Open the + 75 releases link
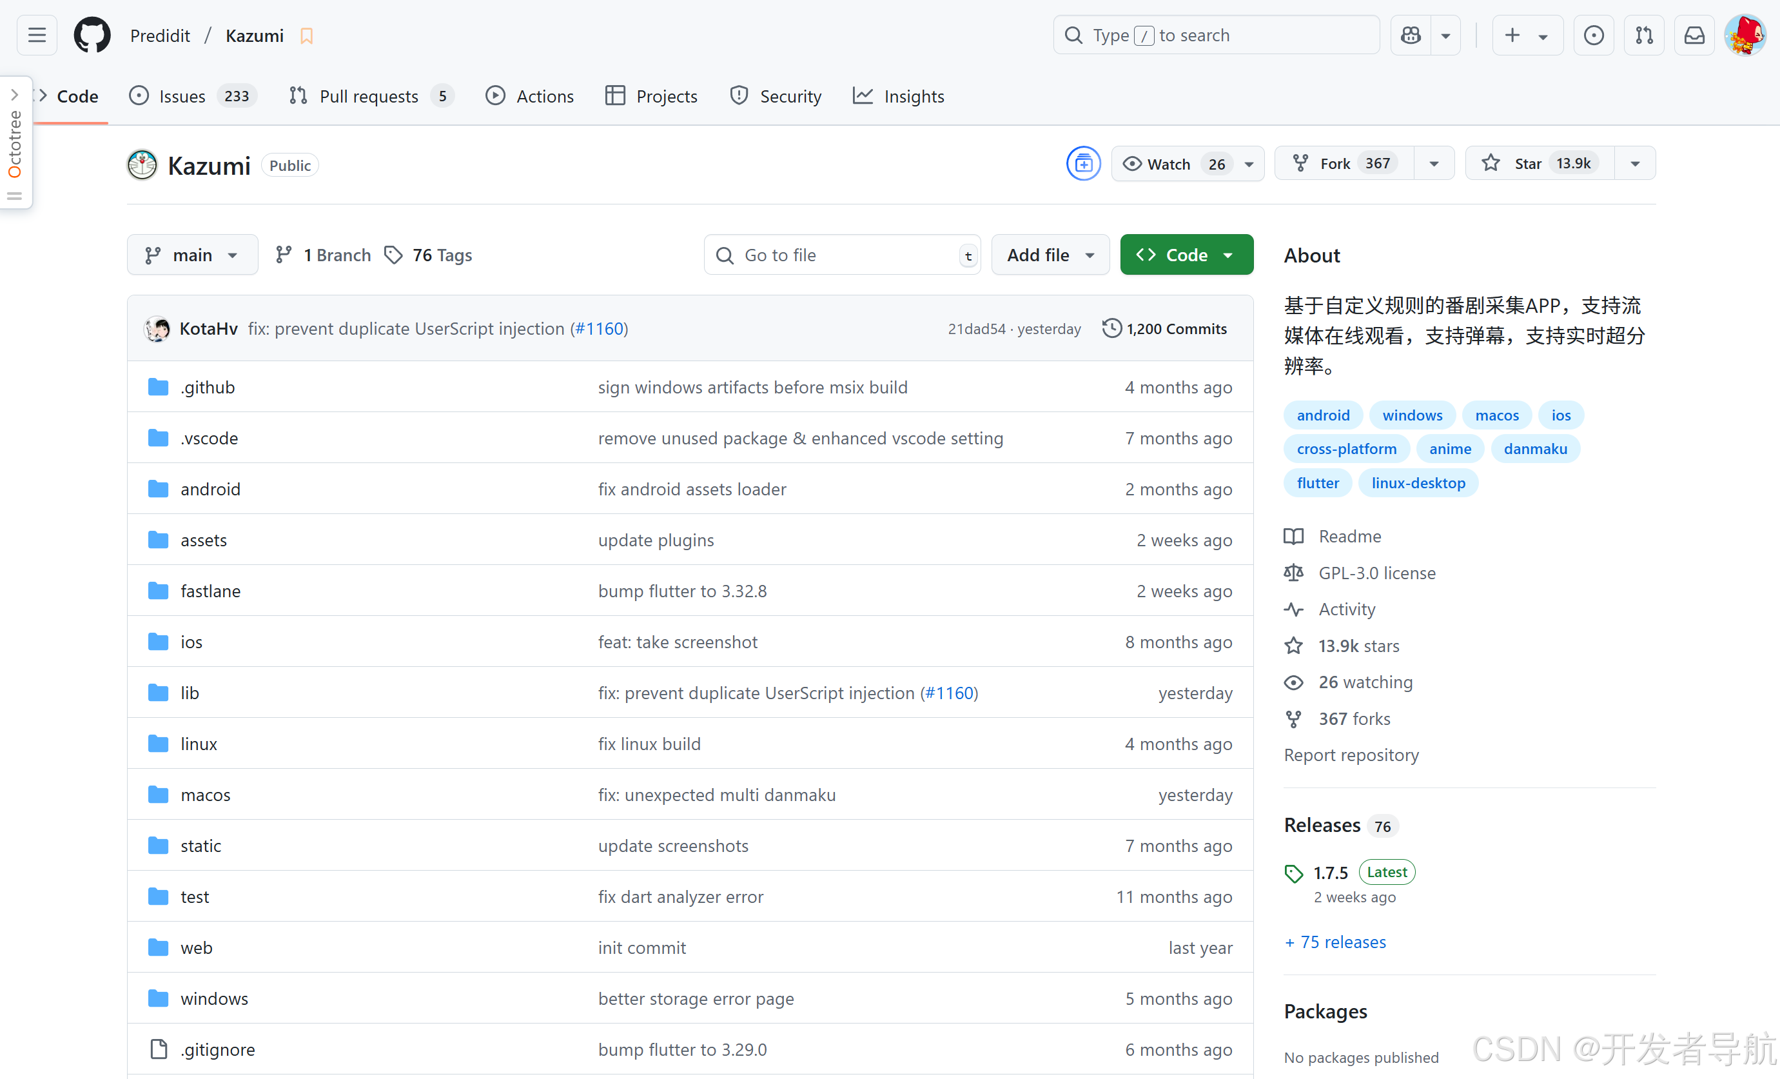Image resolution: width=1780 pixels, height=1079 pixels. point(1335,942)
